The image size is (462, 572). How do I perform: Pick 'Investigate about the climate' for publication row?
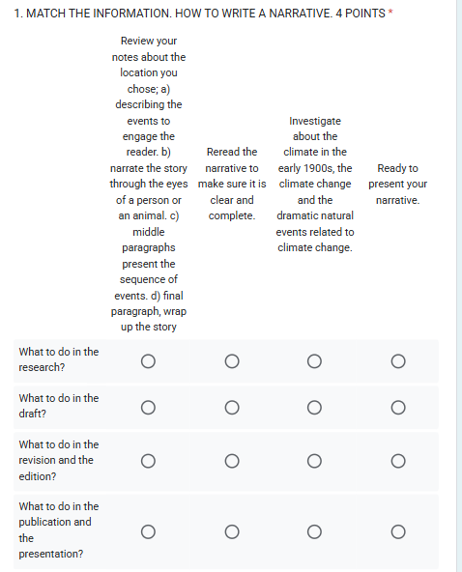tap(314, 531)
